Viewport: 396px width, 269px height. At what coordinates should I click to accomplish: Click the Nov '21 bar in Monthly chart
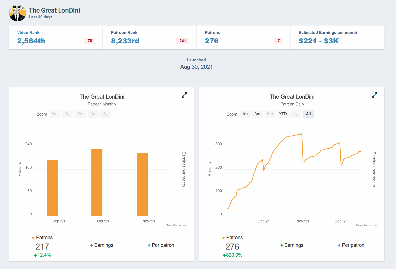(142, 185)
